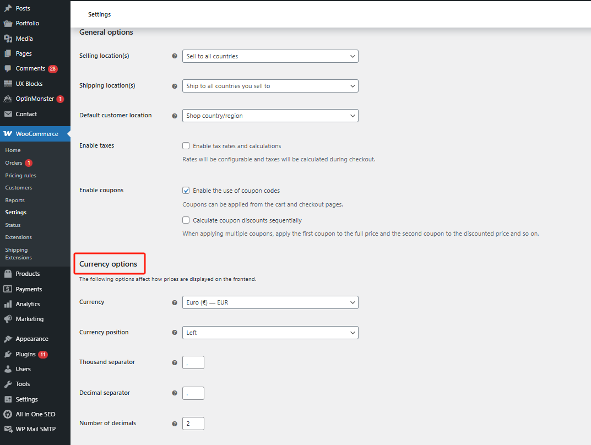Click the Media icon in sidebar
The height and width of the screenshot is (445, 591).
point(8,39)
